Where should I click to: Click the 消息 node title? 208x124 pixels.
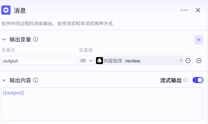(x=20, y=11)
